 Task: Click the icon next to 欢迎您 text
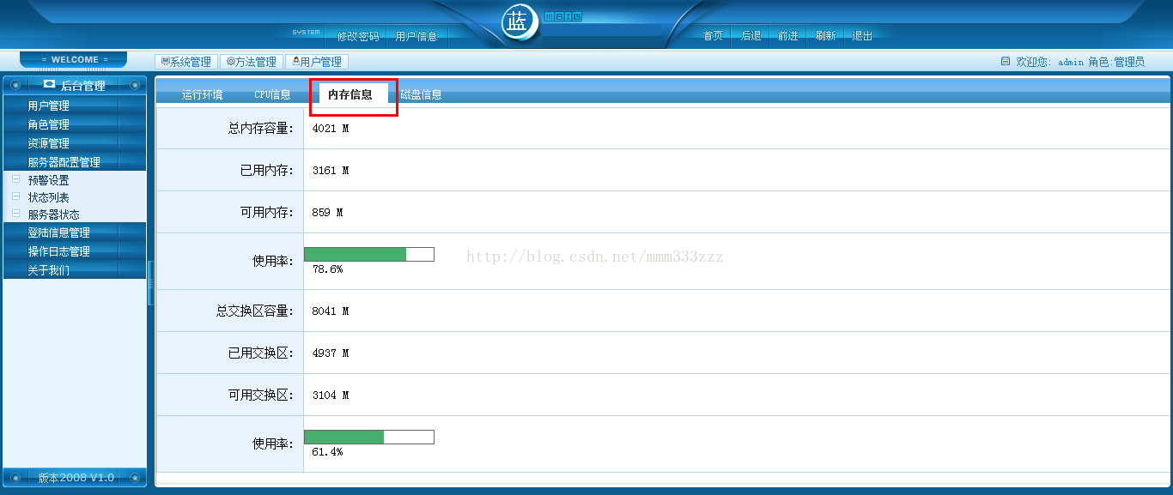pos(1006,62)
